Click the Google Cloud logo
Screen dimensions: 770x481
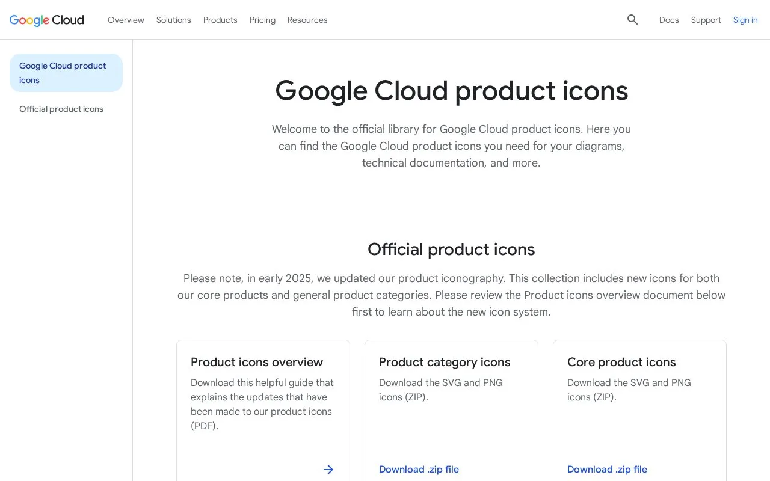[x=47, y=20]
